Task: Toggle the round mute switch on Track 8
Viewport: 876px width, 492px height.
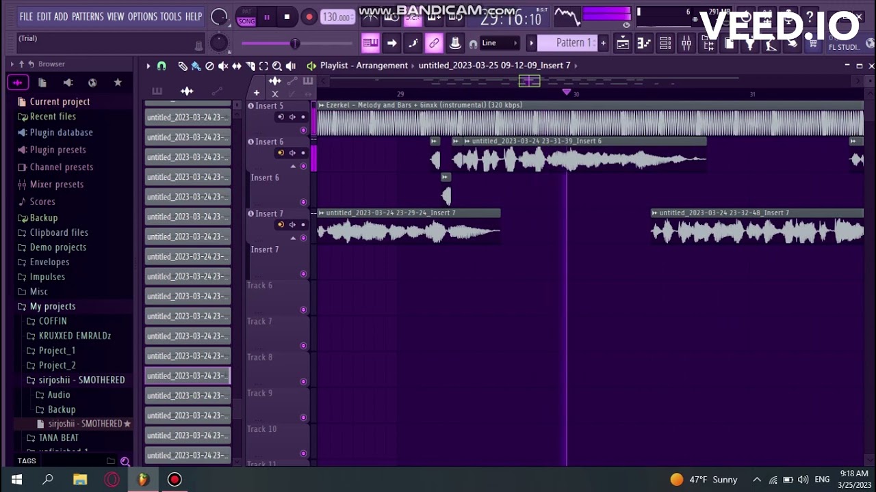Action: (x=303, y=381)
